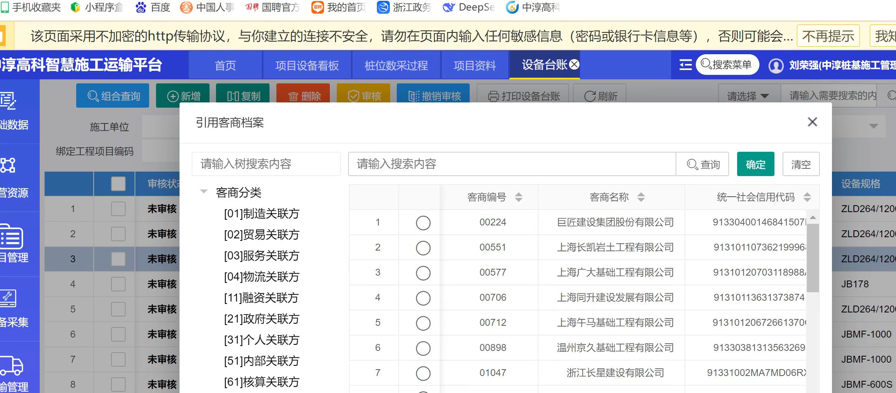The image size is (896, 393).
Task: Click the 清空 button
Action: (x=801, y=164)
